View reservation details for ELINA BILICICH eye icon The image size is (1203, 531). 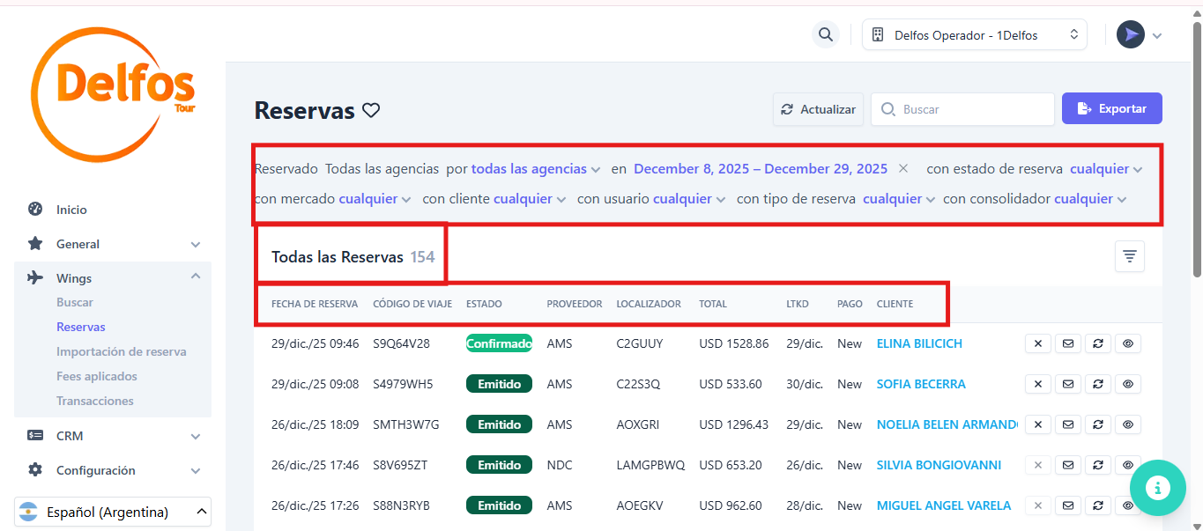click(x=1127, y=343)
